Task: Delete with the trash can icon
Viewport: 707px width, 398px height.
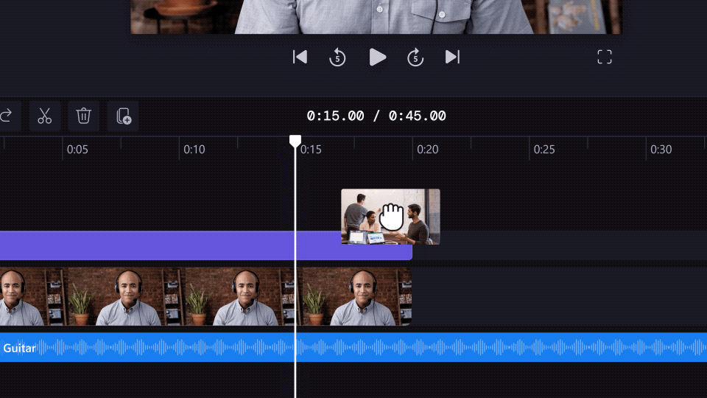Action: point(84,116)
